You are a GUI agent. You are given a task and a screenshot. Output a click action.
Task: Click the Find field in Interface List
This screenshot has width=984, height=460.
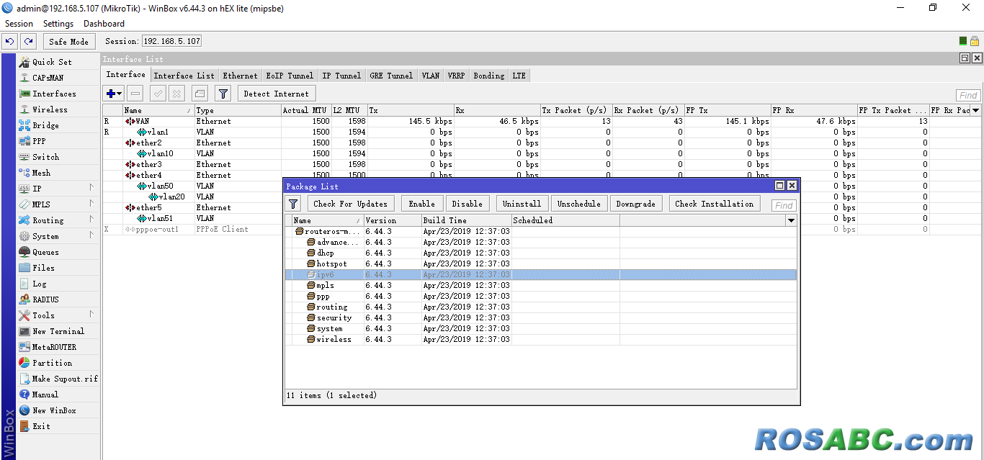pyautogui.click(x=968, y=95)
